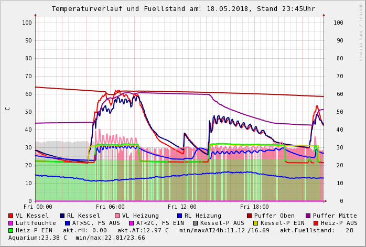Select the dark red Puffer Oben swatch
The image size is (366, 247).
(249, 216)
